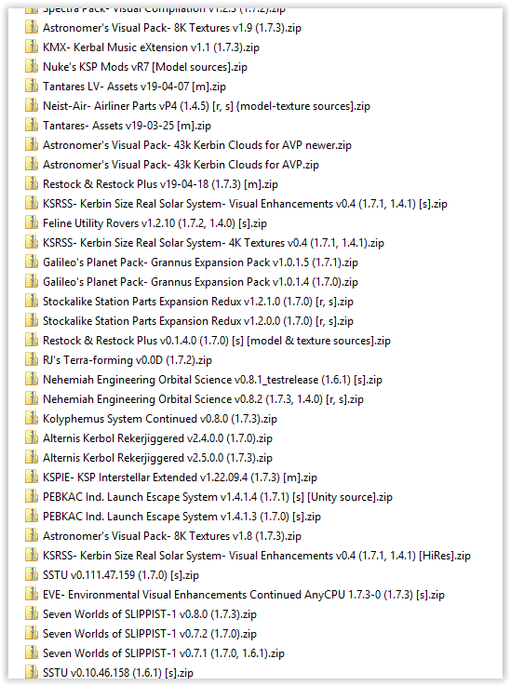Select zip icon beside Feline Utility Rovers v1.2.10
This screenshot has width=510, height=686.
pyautogui.click(x=32, y=223)
